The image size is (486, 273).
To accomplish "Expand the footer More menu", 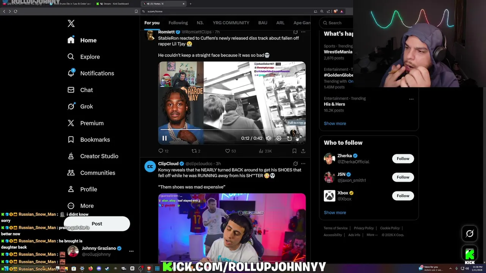I will point(372,235).
